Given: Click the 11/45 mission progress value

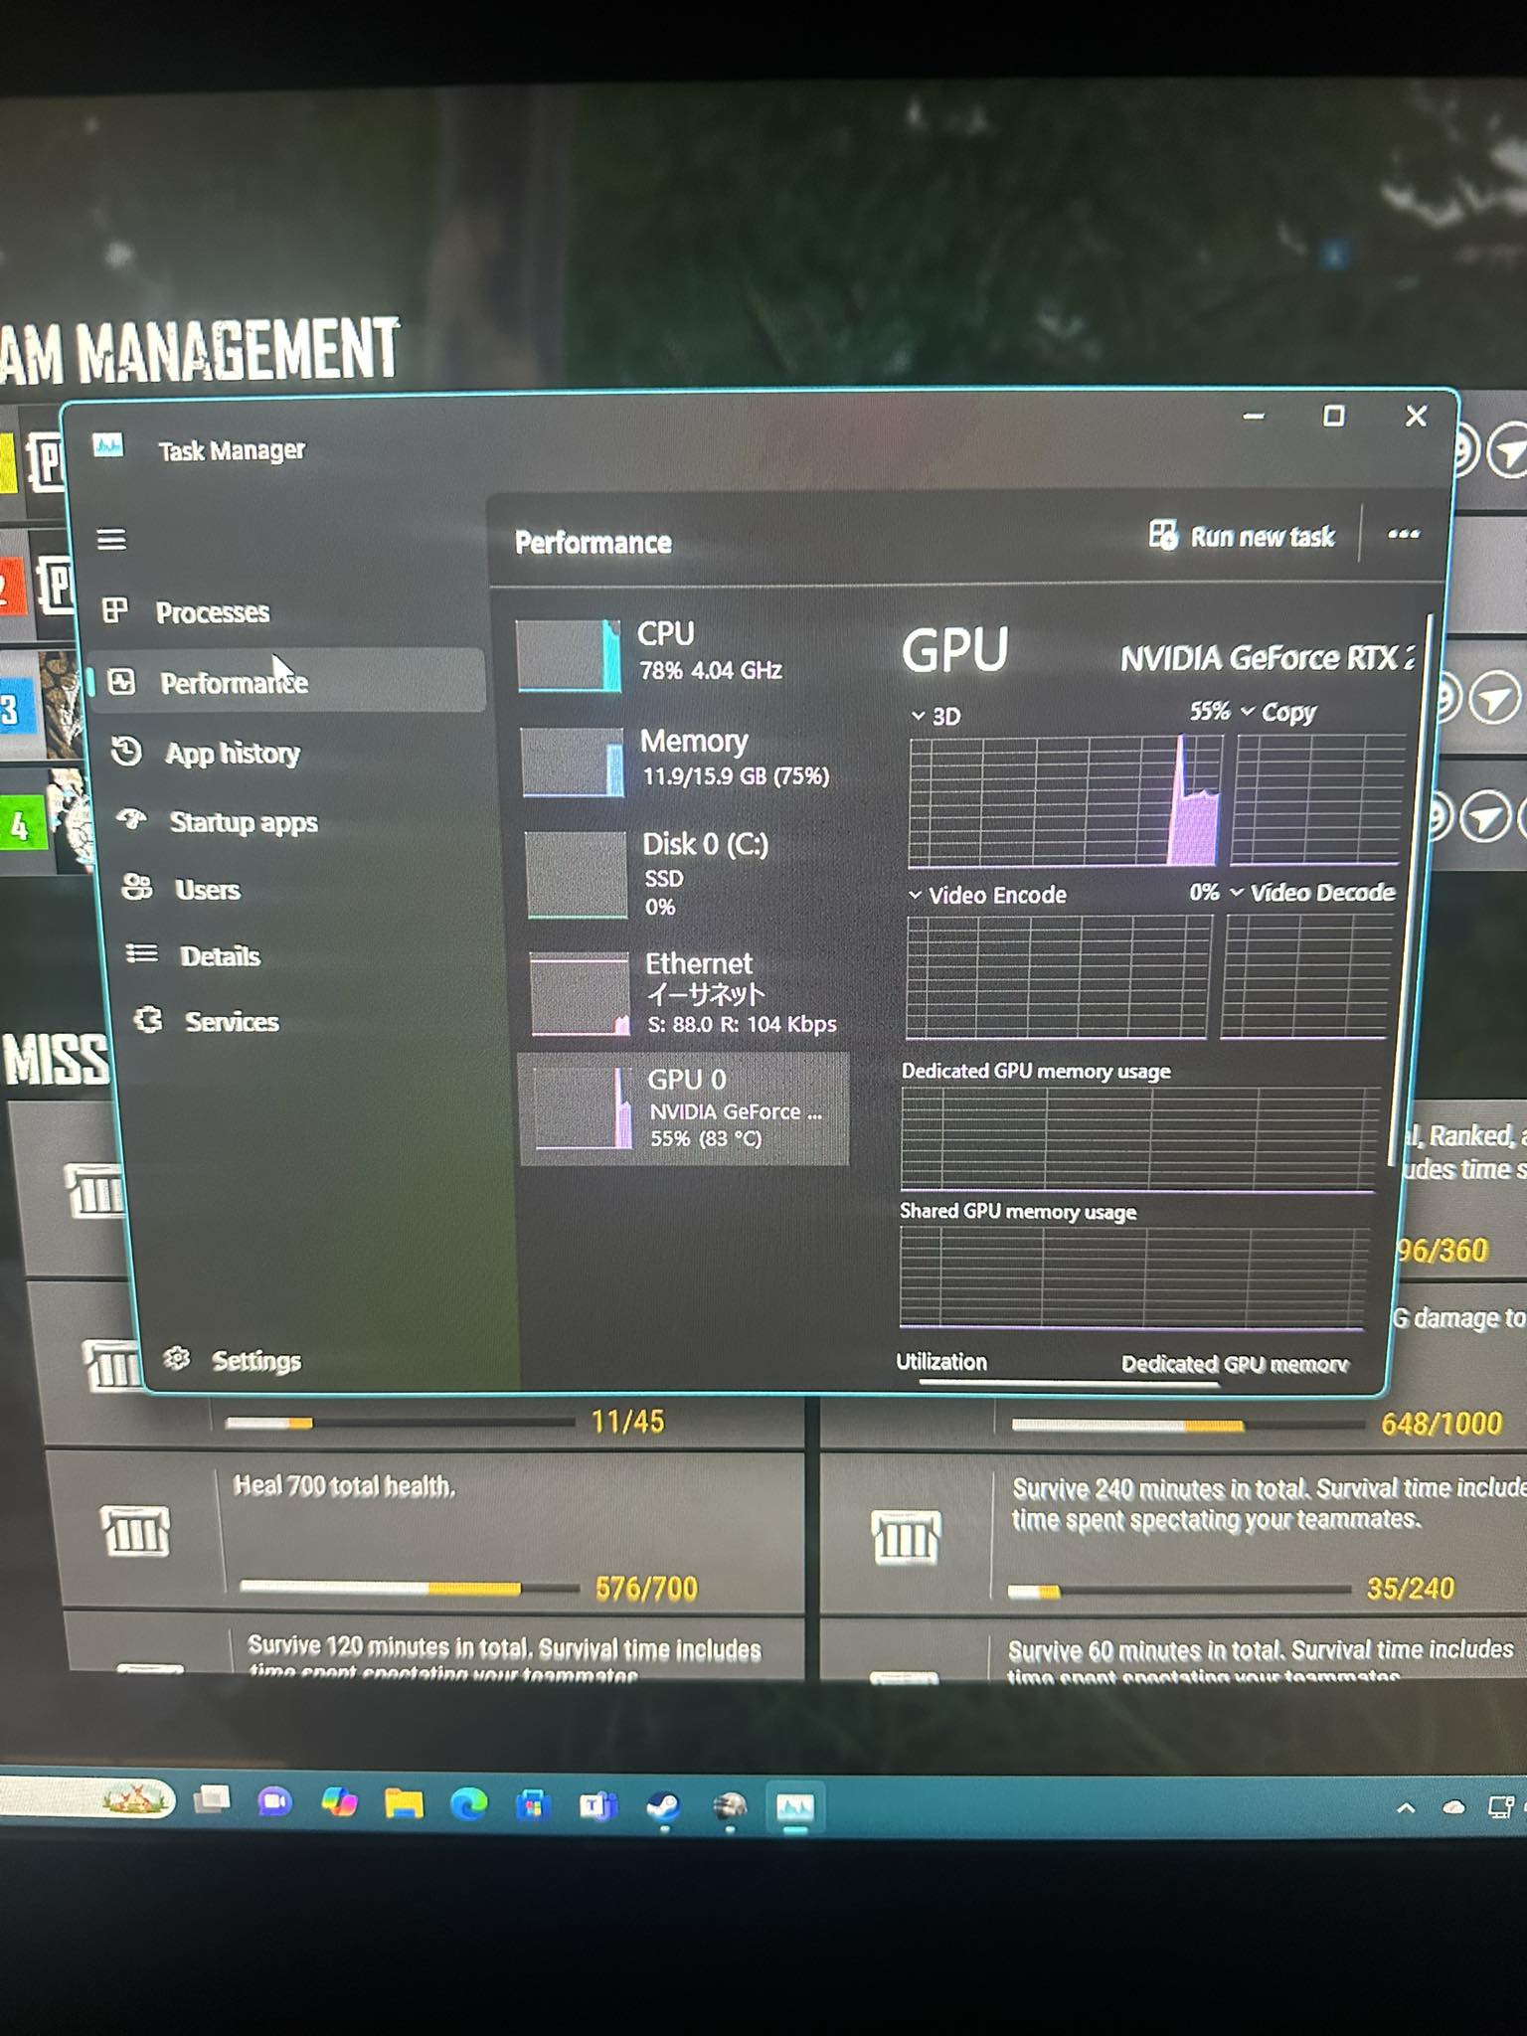Looking at the screenshot, I should (626, 1422).
